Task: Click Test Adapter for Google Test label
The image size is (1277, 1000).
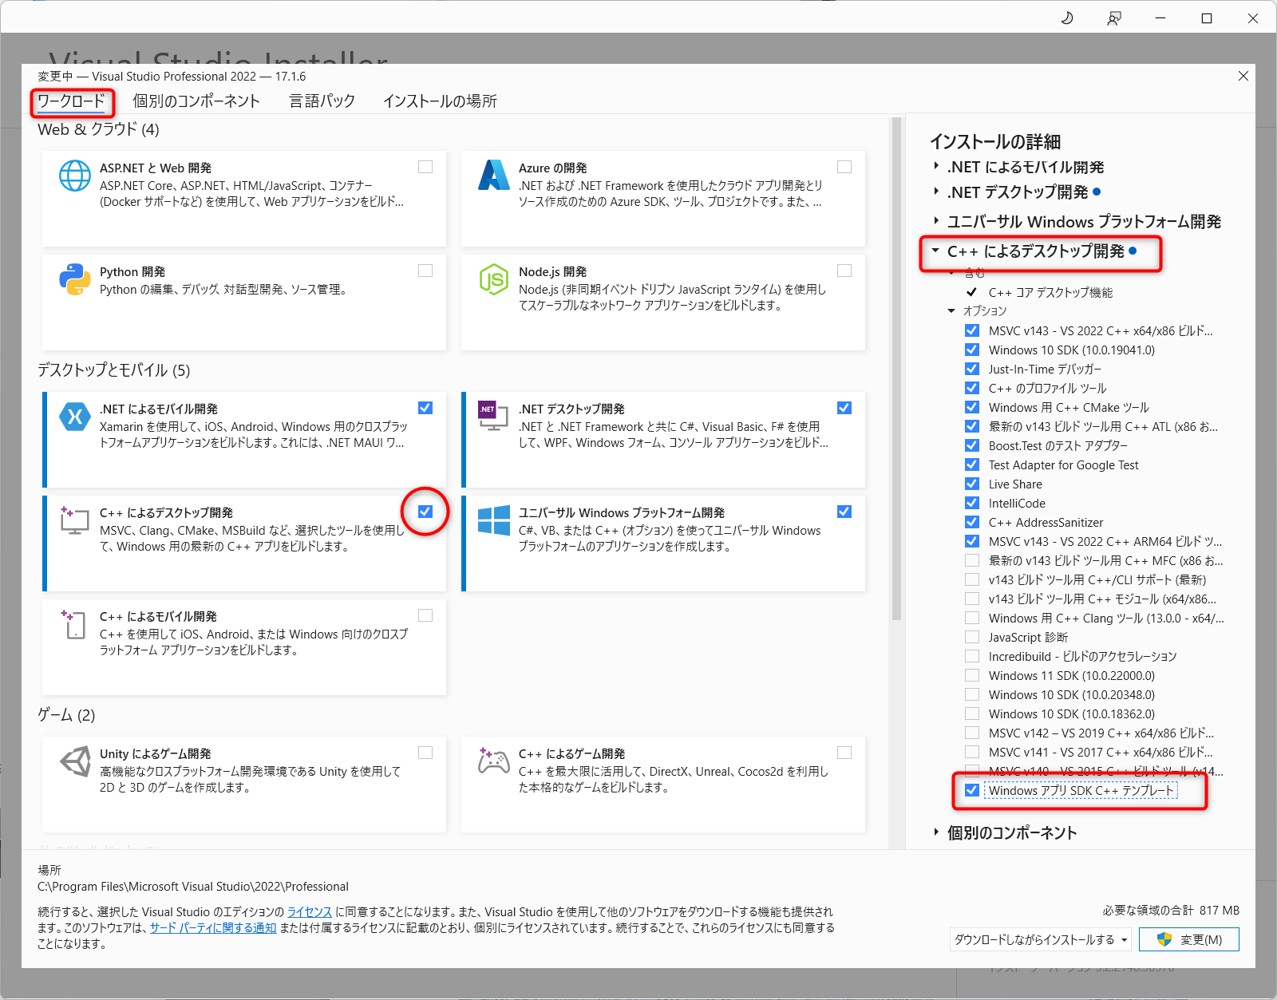Action: point(1063,464)
